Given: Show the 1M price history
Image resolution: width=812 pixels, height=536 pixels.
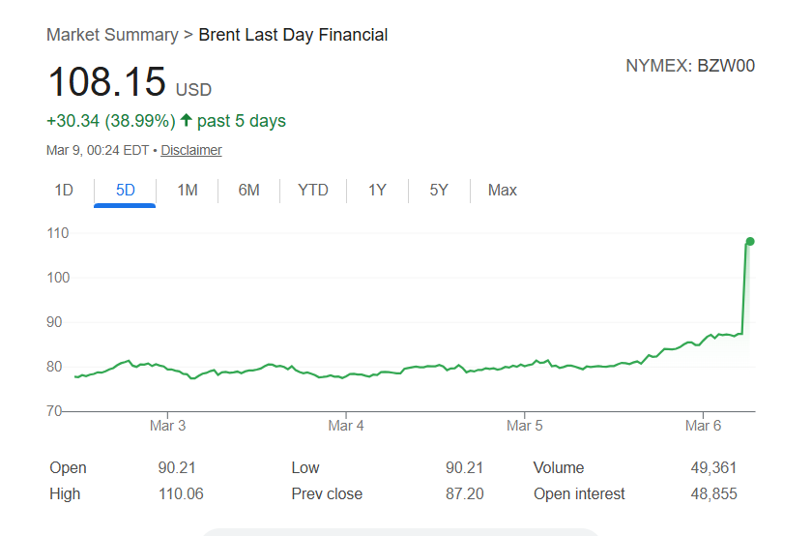Looking at the screenshot, I should click(188, 190).
